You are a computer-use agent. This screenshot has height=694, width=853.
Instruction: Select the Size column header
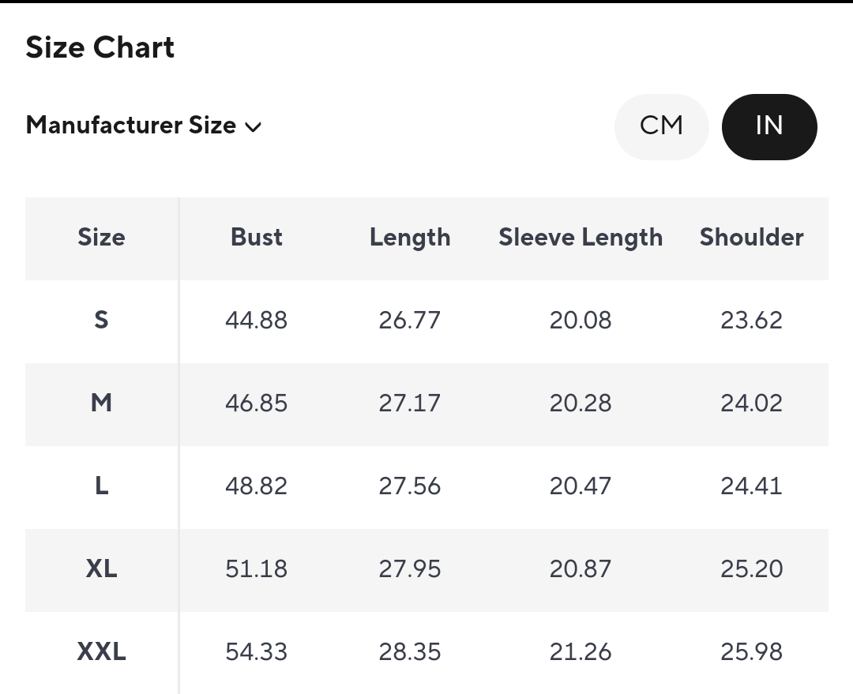coord(101,238)
